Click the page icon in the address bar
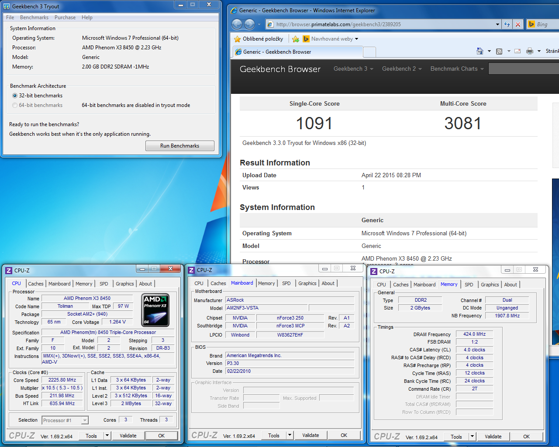This screenshot has height=447, width=559. click(x=270, y=24)
